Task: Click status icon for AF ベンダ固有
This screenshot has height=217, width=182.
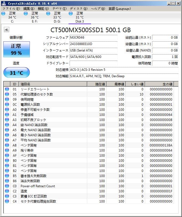Action: 7,155
